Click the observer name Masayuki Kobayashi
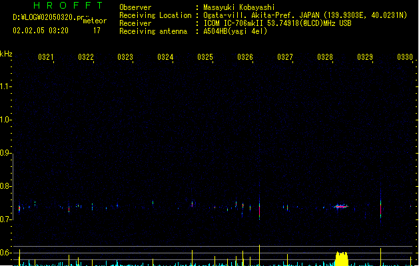 [x=239, y=7]
